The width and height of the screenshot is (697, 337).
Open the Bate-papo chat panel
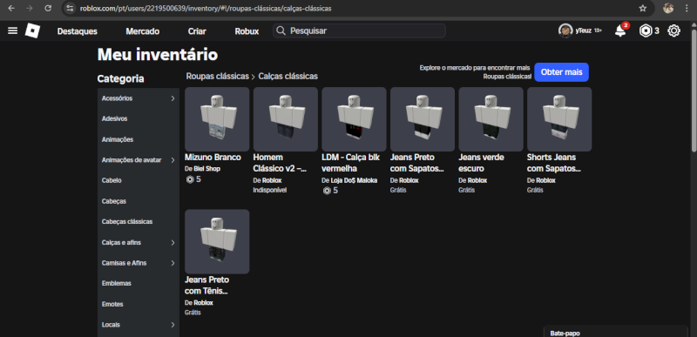(x=616, y=332)
